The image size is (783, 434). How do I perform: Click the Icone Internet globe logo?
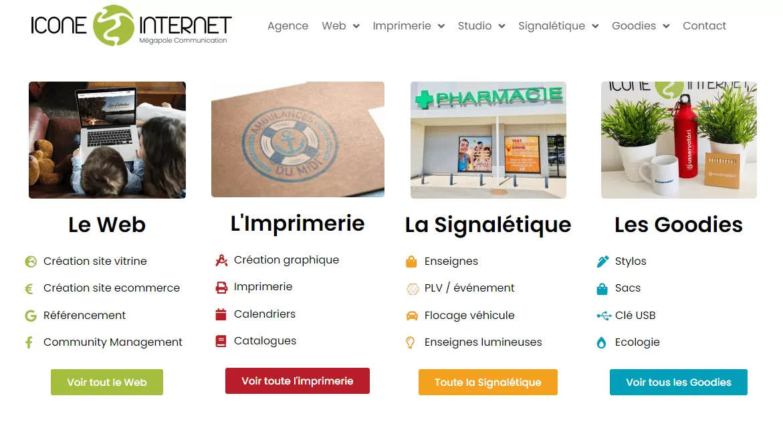tap(131, 26)
